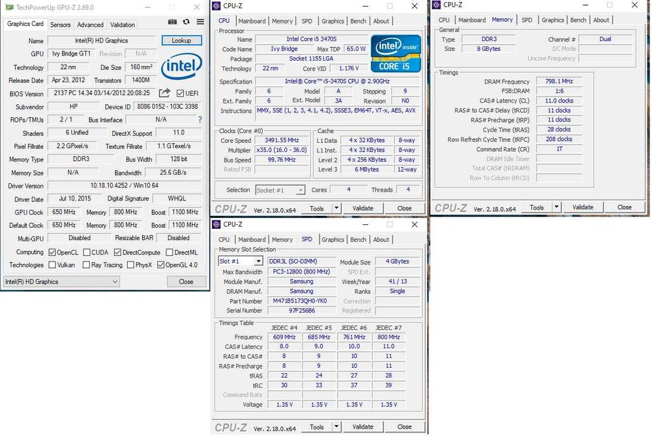Click the BIOS share/export icon in GPU-Z
652x437 pixels.
click(x=165, y=93)
